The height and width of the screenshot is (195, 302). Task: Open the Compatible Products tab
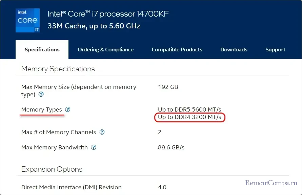(x=177, y=50)
